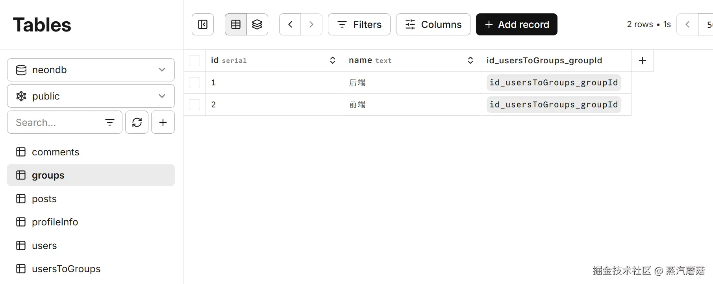Add a new table with plus icon
Image resolution: width=713 pixels, height=284 pixels.
163,122
